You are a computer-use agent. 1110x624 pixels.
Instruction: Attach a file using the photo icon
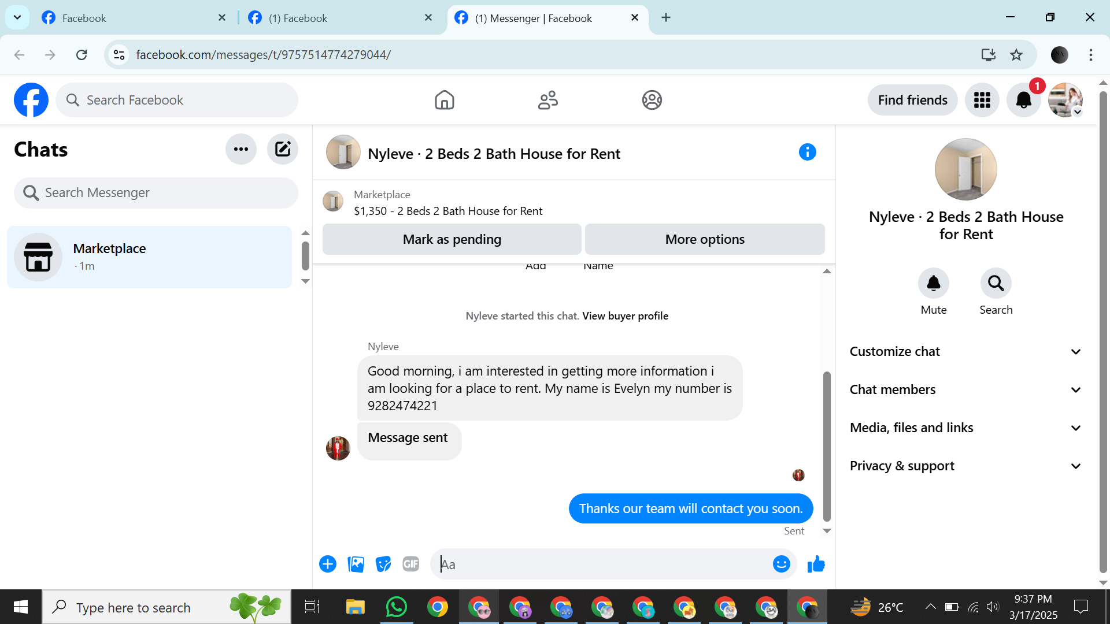point(356,564)
